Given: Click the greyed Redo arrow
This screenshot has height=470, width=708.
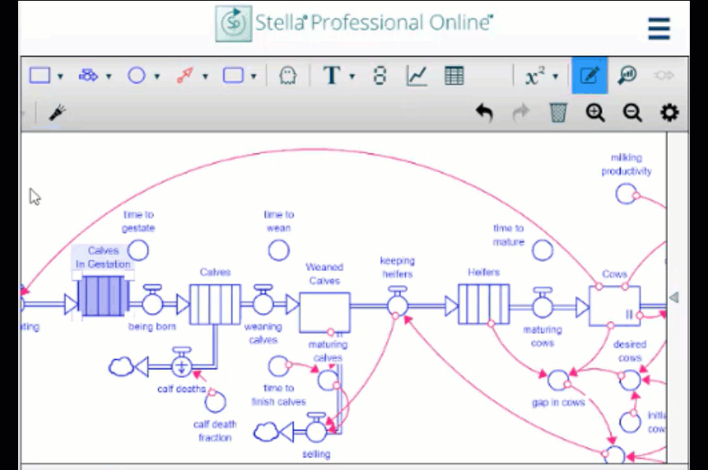Looking at the screenshot, I should coord(521,113).
